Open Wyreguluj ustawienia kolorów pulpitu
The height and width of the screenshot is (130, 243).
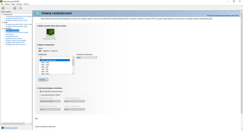[17, 32]
